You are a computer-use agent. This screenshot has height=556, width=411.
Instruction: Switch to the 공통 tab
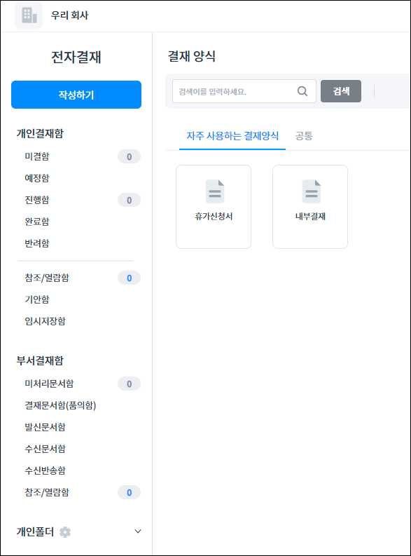click(x=304, y=136)
